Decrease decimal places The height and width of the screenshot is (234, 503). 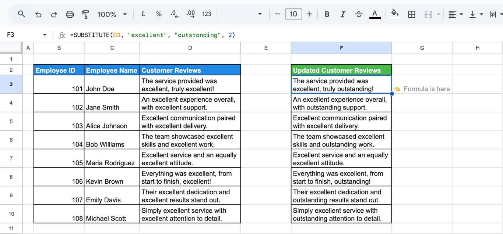pyautogui.click(x=175, y=14)
